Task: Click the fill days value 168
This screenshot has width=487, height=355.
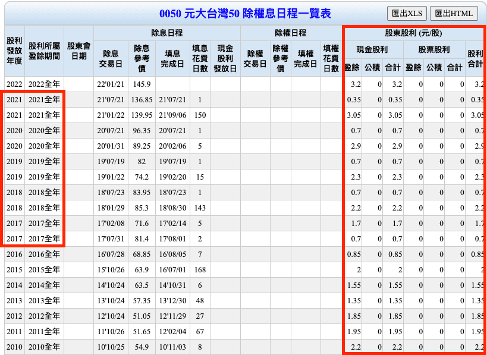Action: tap(200, 269)
